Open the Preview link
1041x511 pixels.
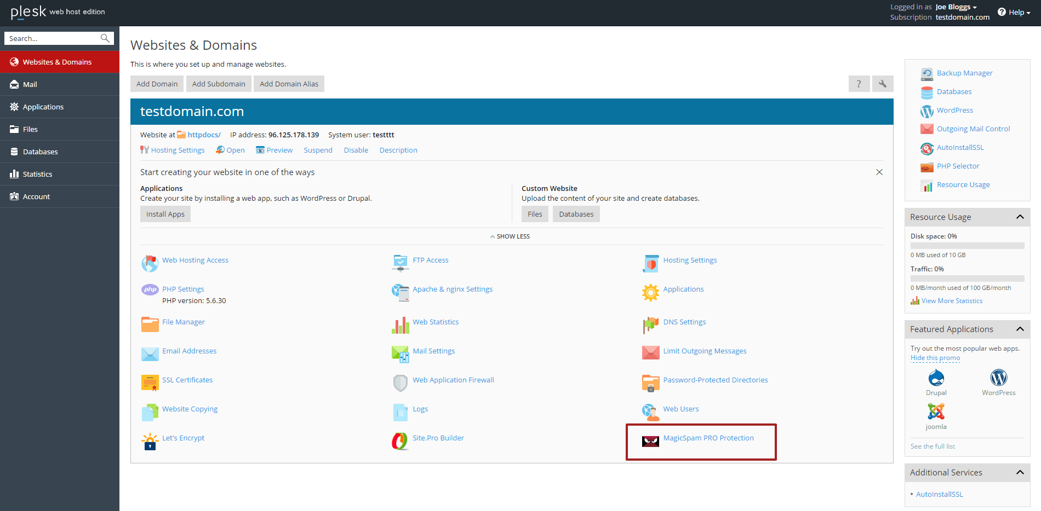279,150
